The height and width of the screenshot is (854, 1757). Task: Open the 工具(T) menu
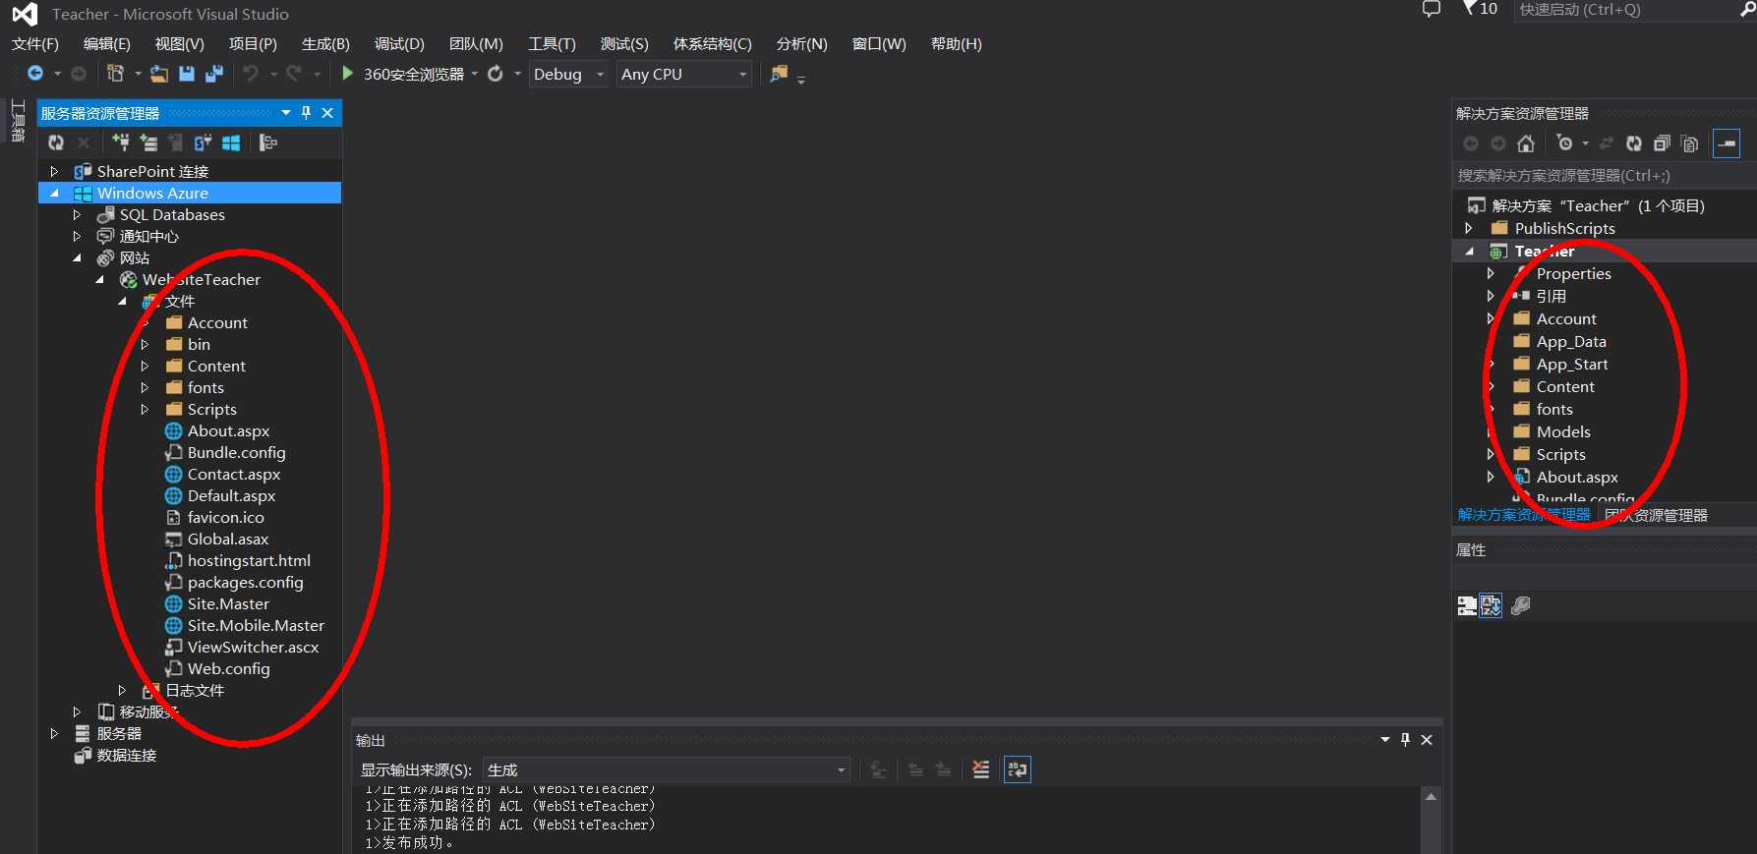coord(552,43)
